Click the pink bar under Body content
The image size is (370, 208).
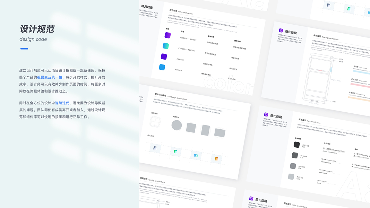point(360,86)
